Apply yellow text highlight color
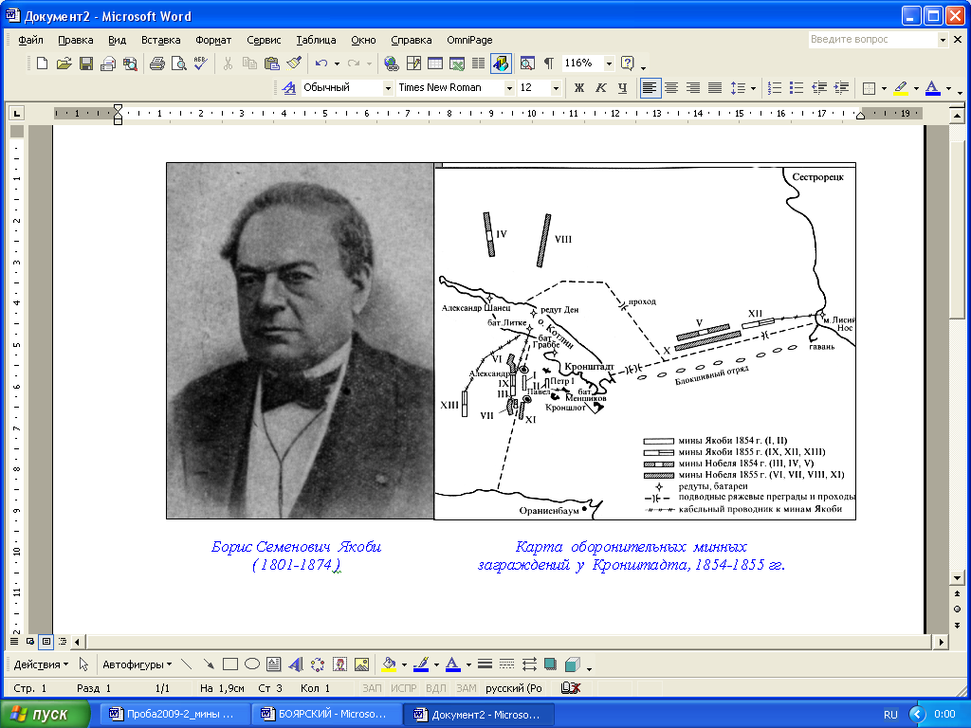 [x=901, y=88]
